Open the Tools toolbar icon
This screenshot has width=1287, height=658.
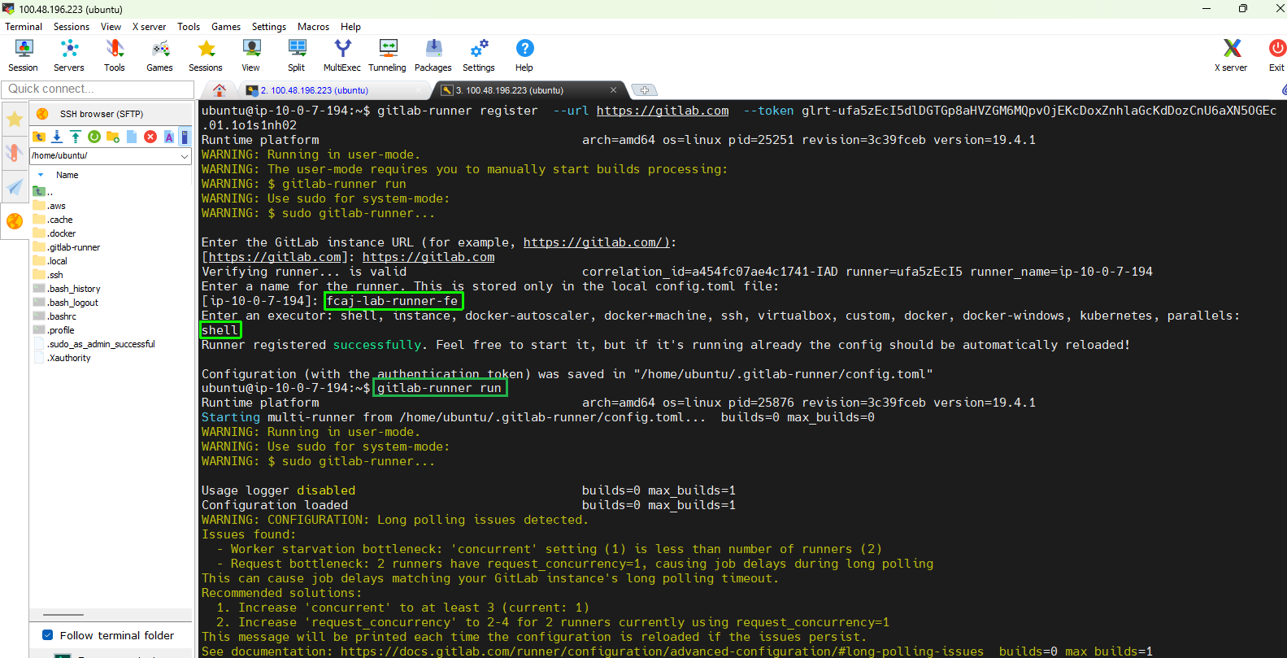tap(115, 55)
